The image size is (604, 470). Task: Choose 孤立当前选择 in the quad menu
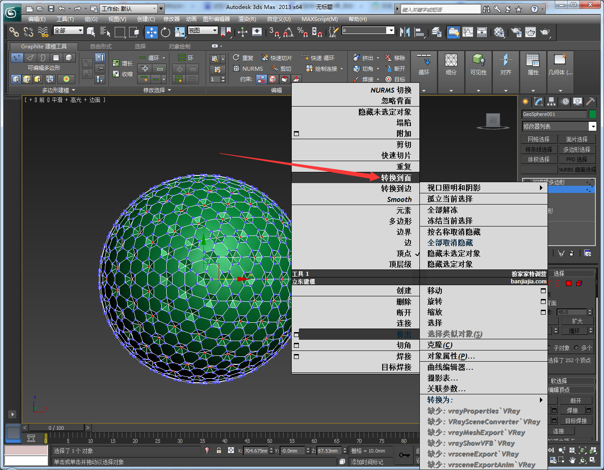click(x=483, y=199)
